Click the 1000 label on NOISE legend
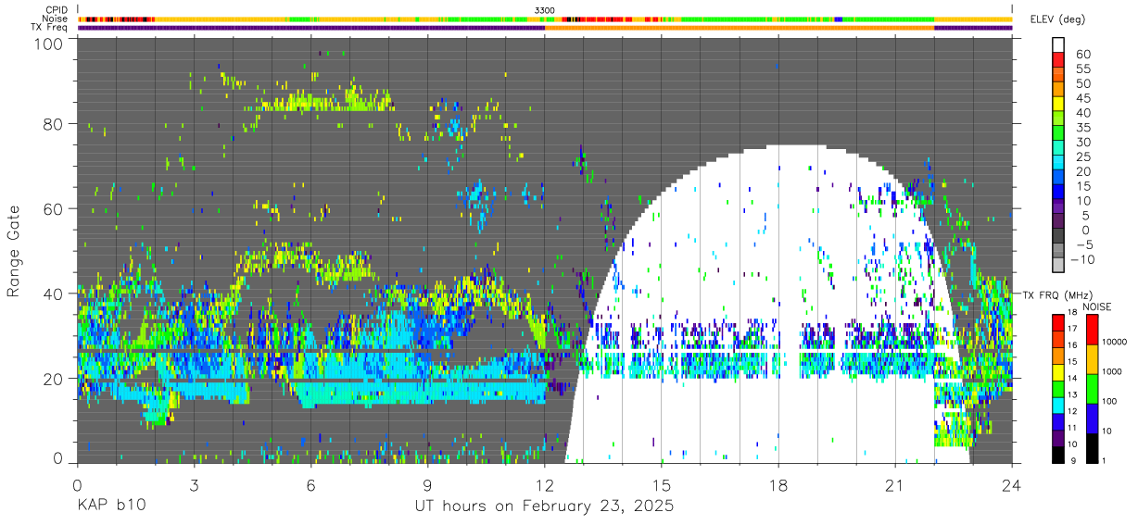Image resolution: width=1138 pixels, height=525 pixels. [x=1110, y=373]
